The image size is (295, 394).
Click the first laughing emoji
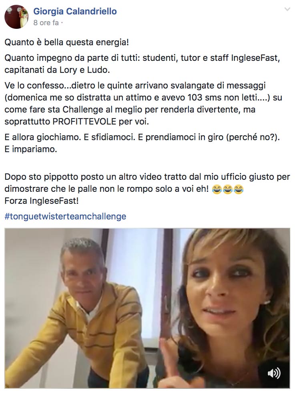[x=217, y=189]
